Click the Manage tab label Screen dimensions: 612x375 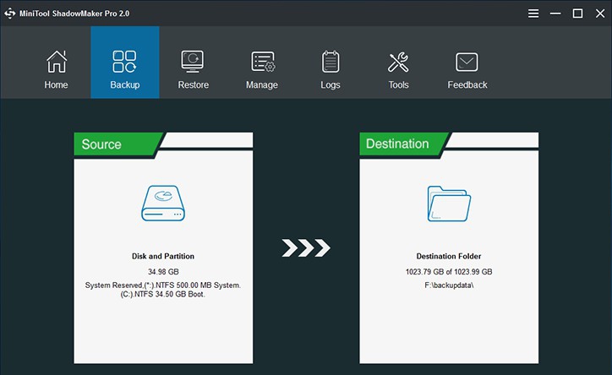pyautogui.click(x=262, y=85)
